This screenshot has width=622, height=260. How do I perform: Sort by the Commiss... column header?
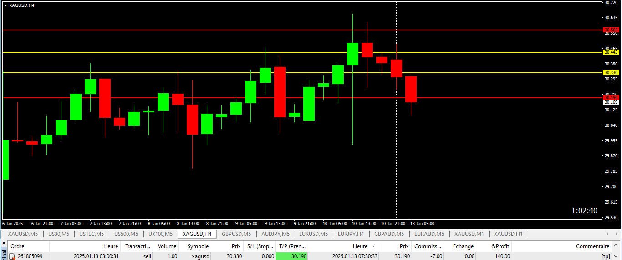point(428,246)
